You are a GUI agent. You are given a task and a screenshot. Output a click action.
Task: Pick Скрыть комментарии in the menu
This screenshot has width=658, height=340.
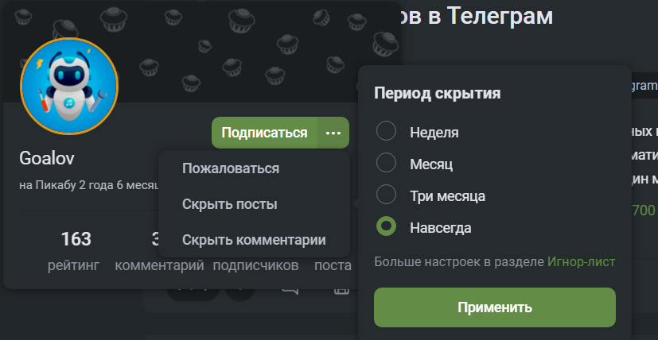tap(255, 240)
